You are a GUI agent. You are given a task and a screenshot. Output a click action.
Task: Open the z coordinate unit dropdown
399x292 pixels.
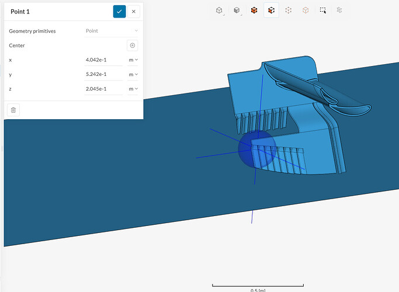pos(133,89)
